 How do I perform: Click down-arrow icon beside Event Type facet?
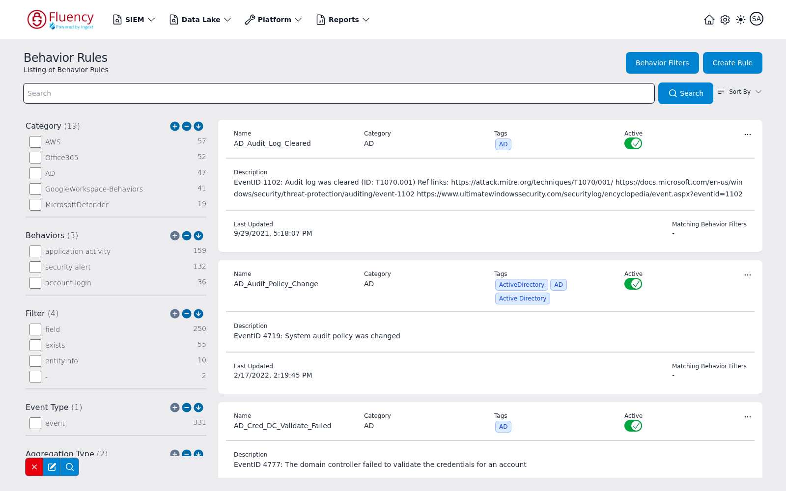[198, 408]
